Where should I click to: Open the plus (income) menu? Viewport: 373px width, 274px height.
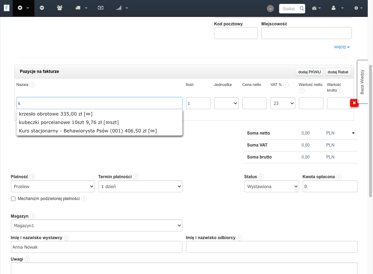23,8
